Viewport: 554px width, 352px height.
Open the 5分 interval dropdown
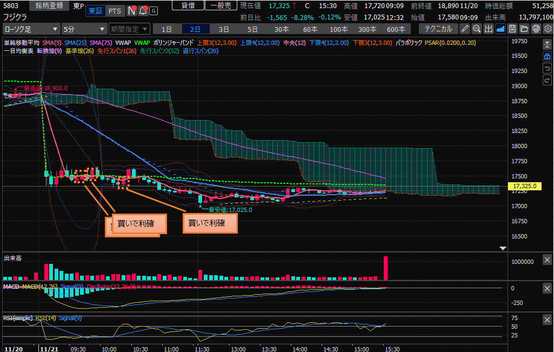84,29
